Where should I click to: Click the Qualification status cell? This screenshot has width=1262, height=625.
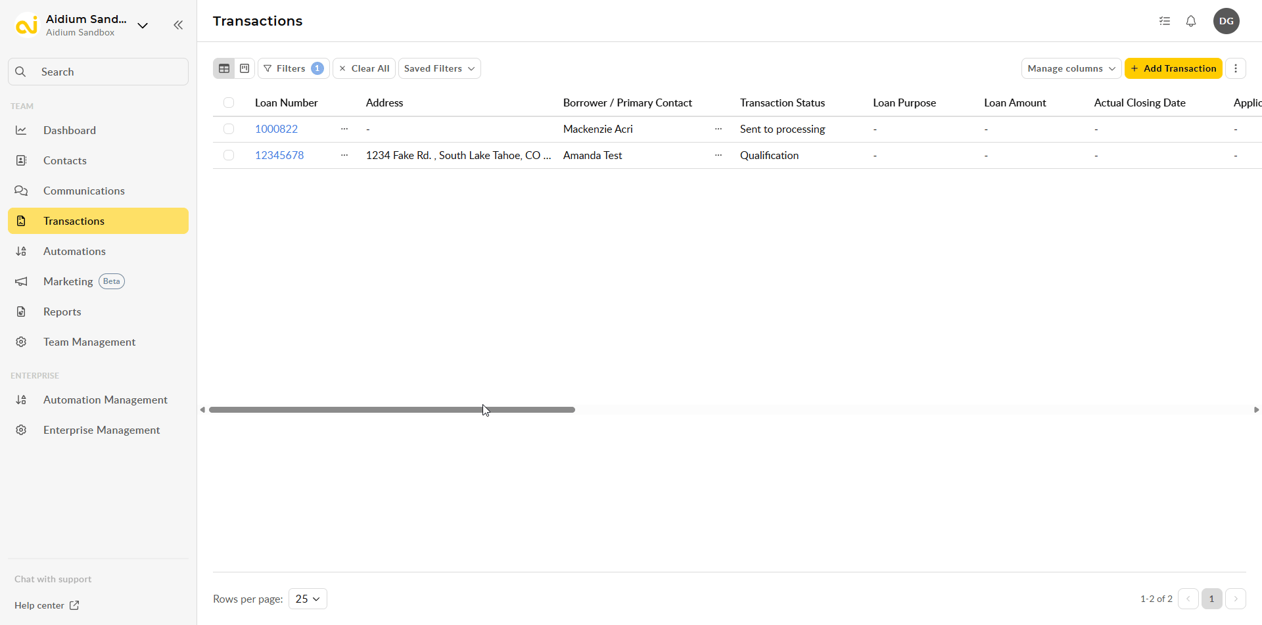coord(769,155)
